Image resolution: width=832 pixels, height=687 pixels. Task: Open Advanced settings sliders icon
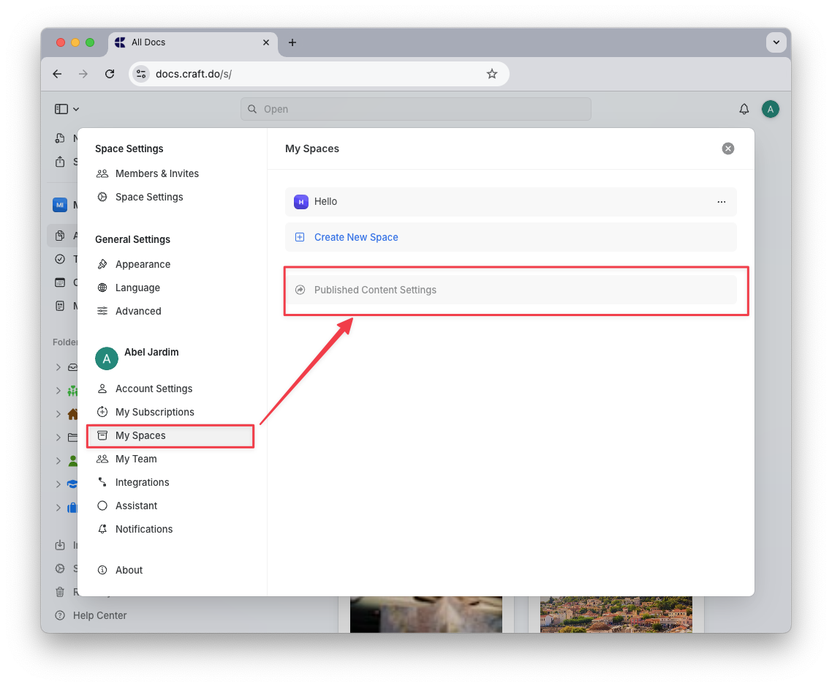pyautogui.click(x=102, y=311)
